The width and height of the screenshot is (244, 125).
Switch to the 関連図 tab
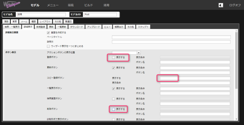[x=68, y=21]
